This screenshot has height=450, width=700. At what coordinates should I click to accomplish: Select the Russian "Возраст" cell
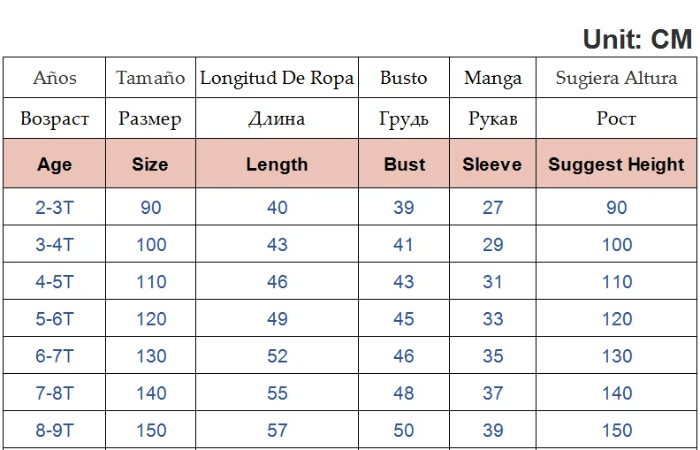coord(55,119)
